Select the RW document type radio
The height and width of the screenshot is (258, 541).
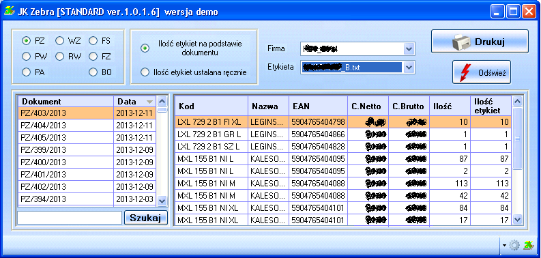tap(59, 56)
